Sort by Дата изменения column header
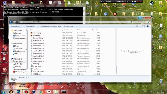Screen dimensions: 167x94 click(x=68, y=30)
